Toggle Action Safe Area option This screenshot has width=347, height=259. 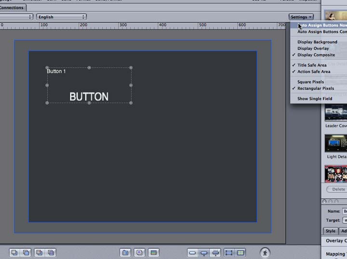click(x=314, y=72)
